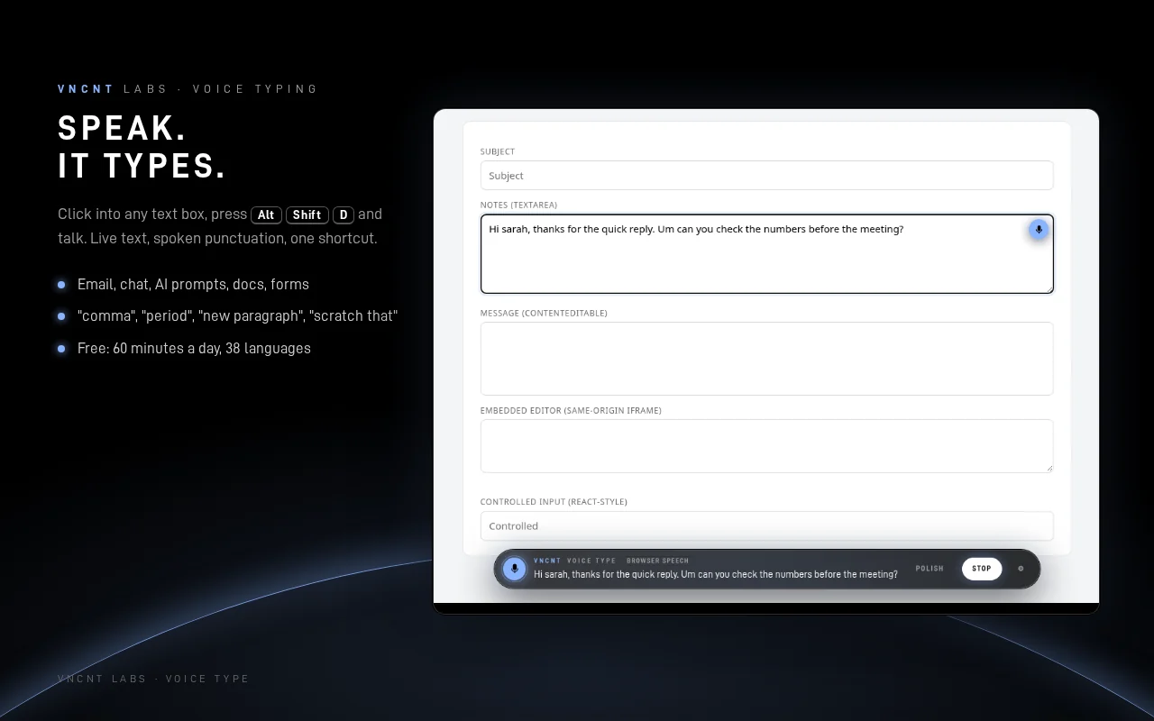Focus the Embedded Editor iframe text area

[x=766, y=446]
